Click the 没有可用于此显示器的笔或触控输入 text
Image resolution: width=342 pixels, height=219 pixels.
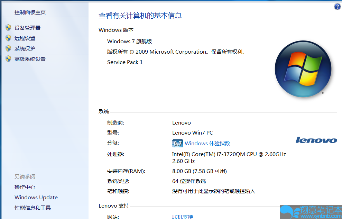coord(214,191)
